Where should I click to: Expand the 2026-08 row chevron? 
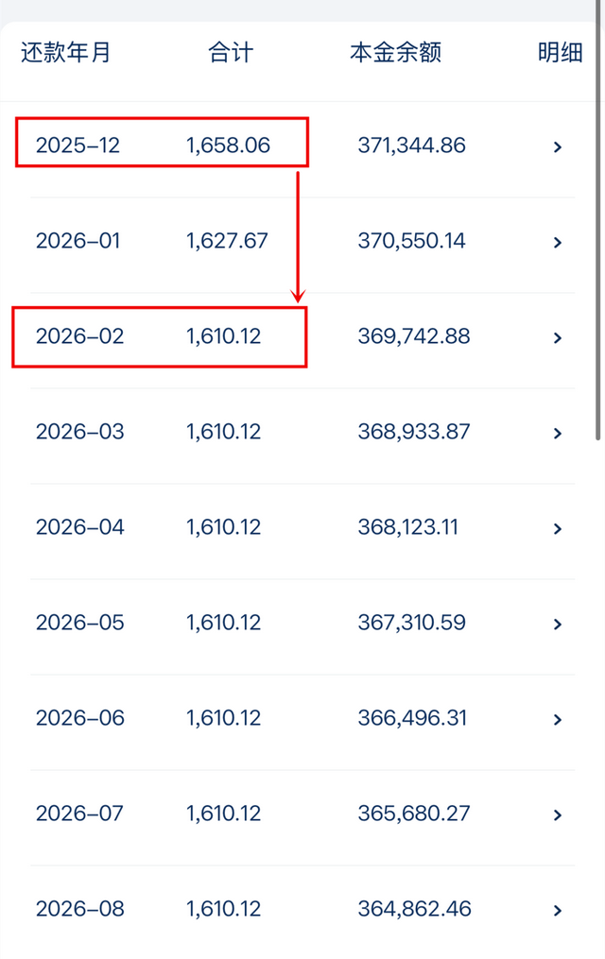point(558,910)
